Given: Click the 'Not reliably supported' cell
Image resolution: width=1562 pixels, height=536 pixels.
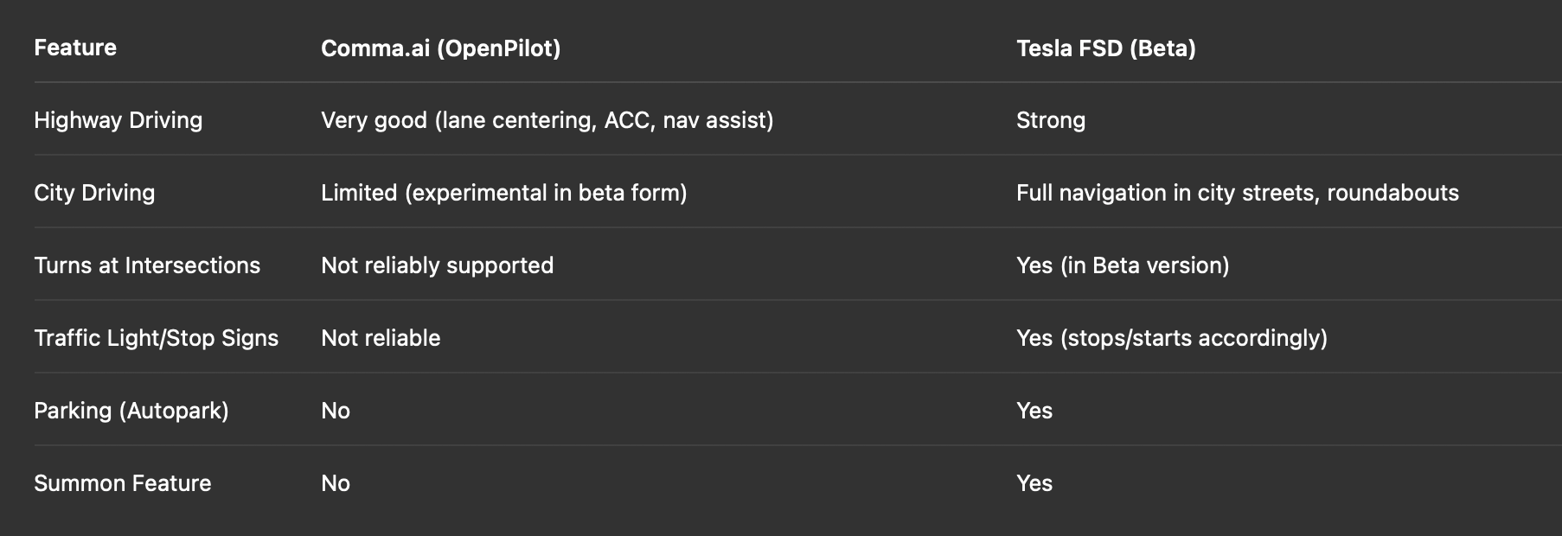Looking at the screenshot, I should click(438, 265).
